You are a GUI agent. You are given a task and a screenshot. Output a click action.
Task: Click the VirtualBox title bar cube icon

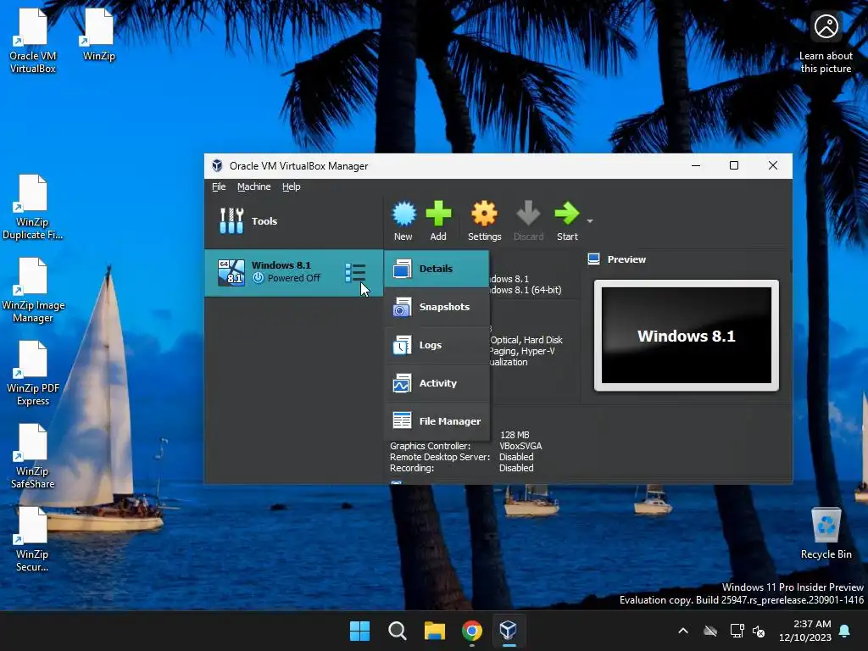(217, 165)
